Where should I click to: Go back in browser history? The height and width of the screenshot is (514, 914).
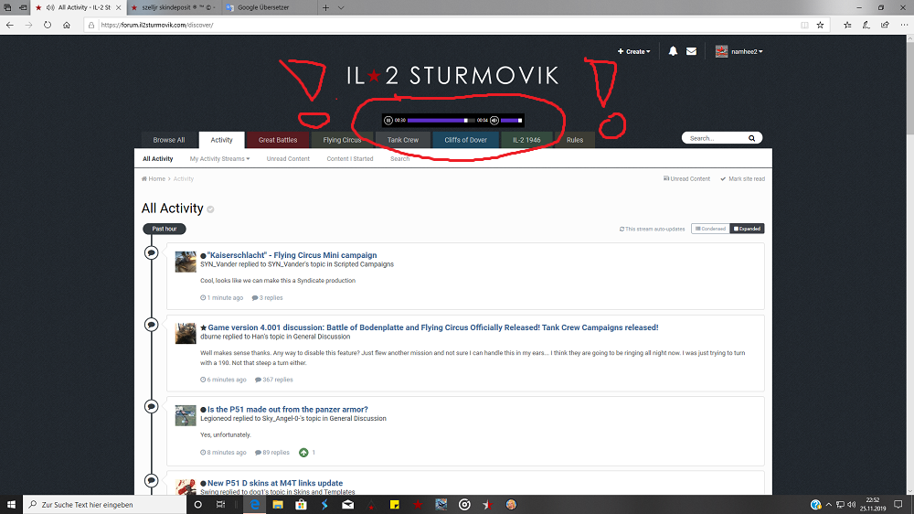pos(10,25)
